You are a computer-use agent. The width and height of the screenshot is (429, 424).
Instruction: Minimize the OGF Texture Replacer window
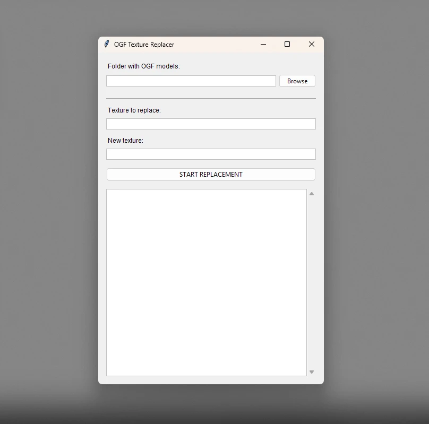pyautogui.click(x=263, y=44)
